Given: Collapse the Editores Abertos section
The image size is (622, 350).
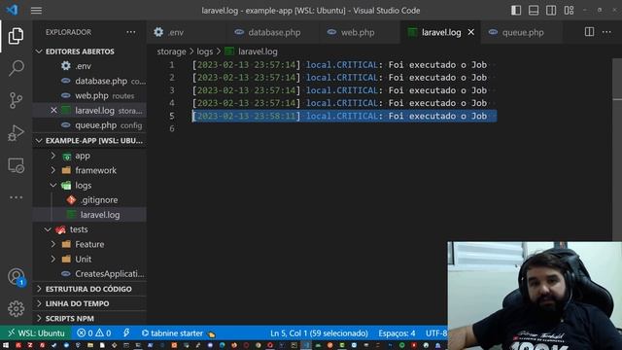Looking at the screenshot, I should pos(89,52).
